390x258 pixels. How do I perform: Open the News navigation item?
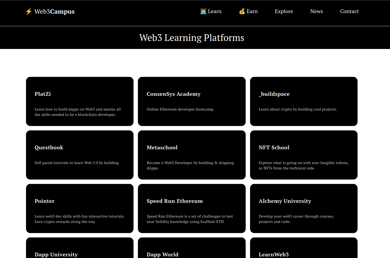coord(316,11)
